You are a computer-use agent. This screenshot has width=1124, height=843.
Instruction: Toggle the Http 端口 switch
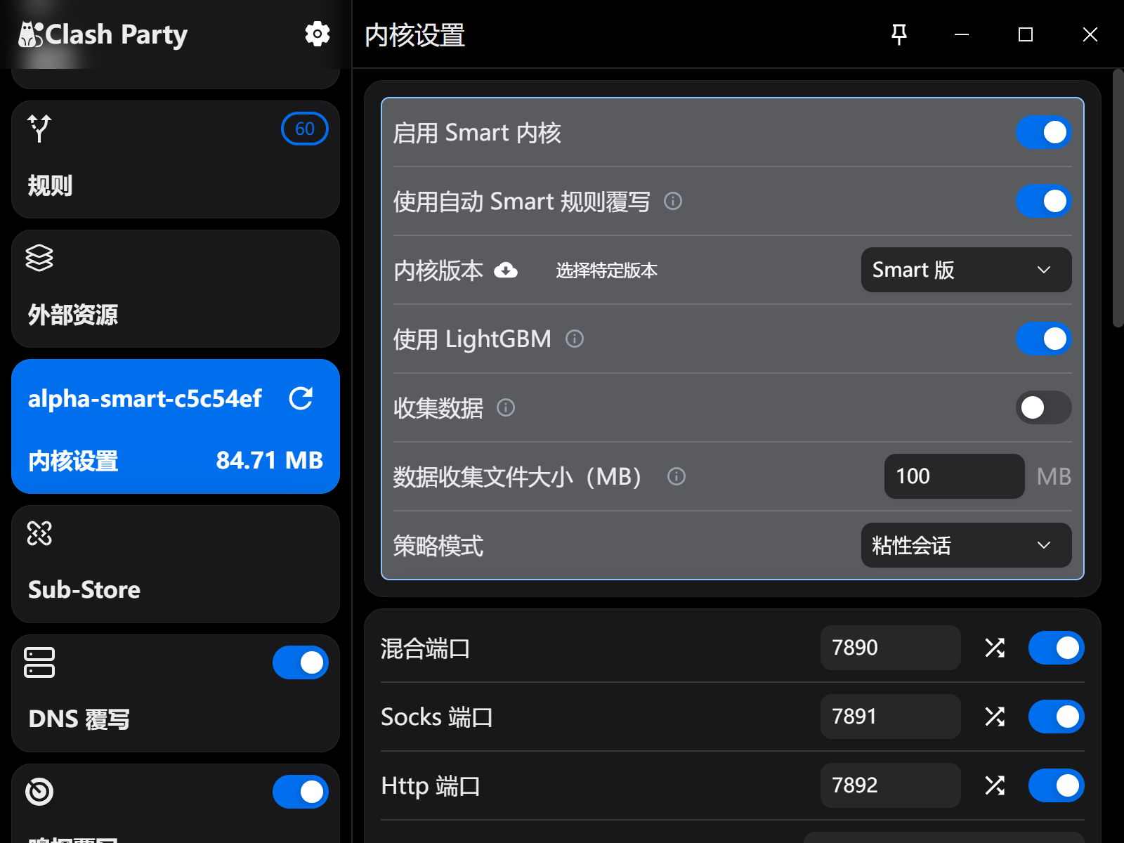point(1056,785)
